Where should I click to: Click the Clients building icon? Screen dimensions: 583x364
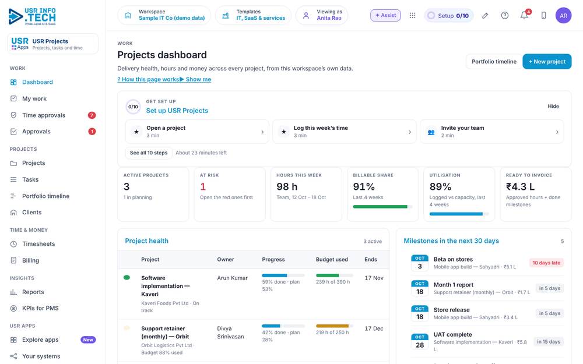tap(13, 213)
